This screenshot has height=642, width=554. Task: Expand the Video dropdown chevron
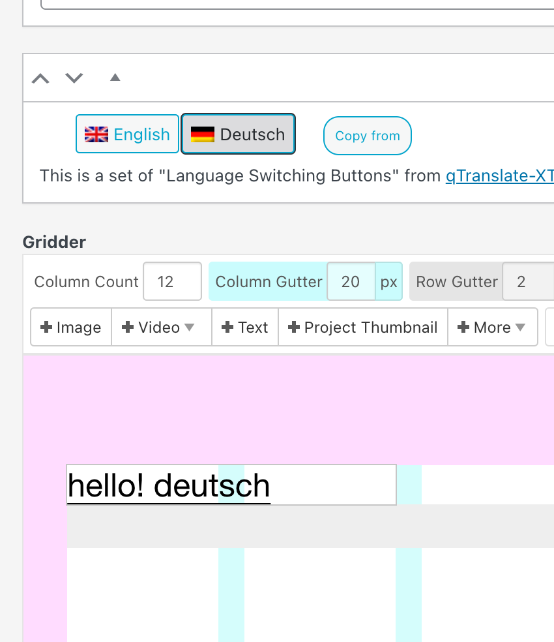coord(188,328)
